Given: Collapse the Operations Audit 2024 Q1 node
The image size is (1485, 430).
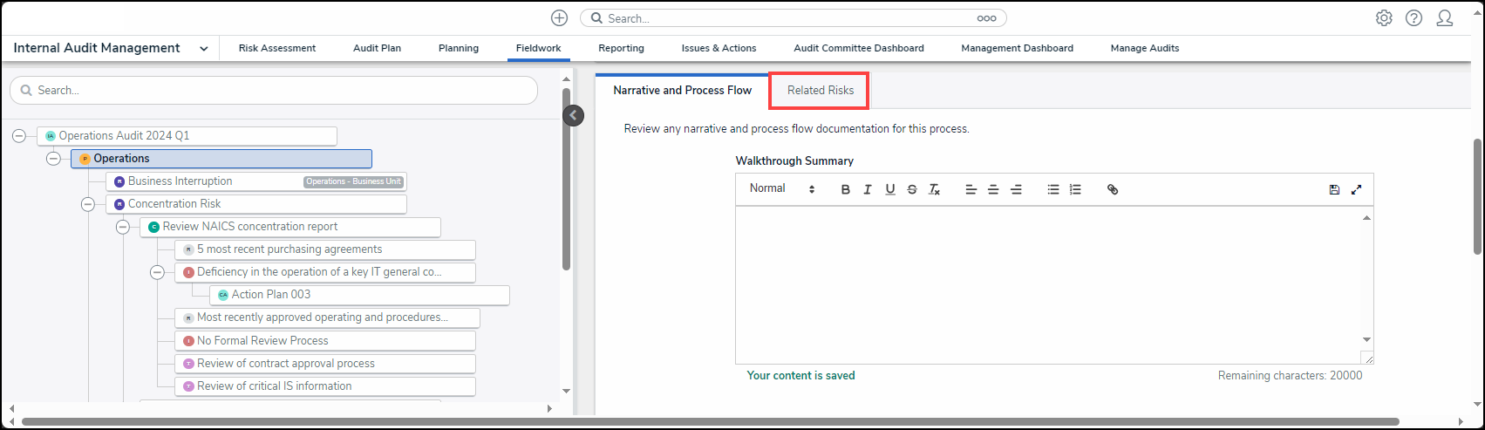Looking at the screenshot, I should click(19, 136).
